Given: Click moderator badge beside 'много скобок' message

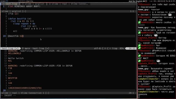Looking at the screenshot, I should pos(139,23).
